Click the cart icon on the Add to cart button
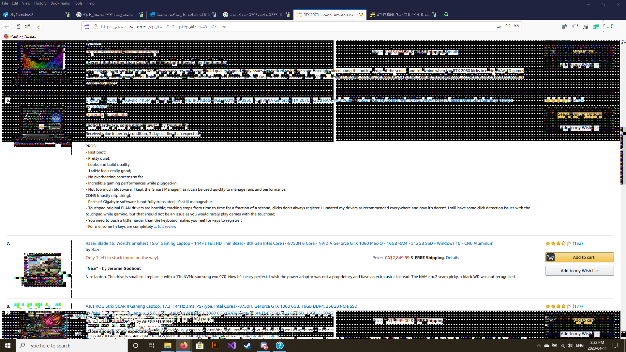This screenshot has width=626, height=352. 550,257
